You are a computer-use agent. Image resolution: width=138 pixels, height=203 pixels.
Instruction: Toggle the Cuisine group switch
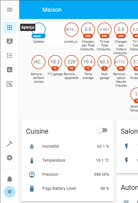(x=102, y=130)
